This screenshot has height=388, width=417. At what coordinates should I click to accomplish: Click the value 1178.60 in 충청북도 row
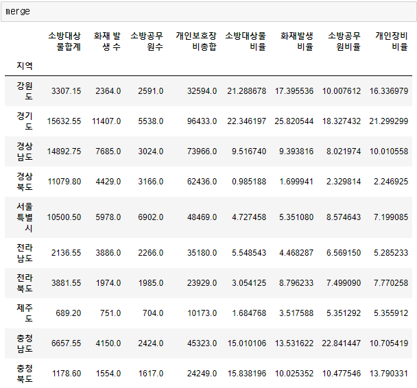(67, 374)
